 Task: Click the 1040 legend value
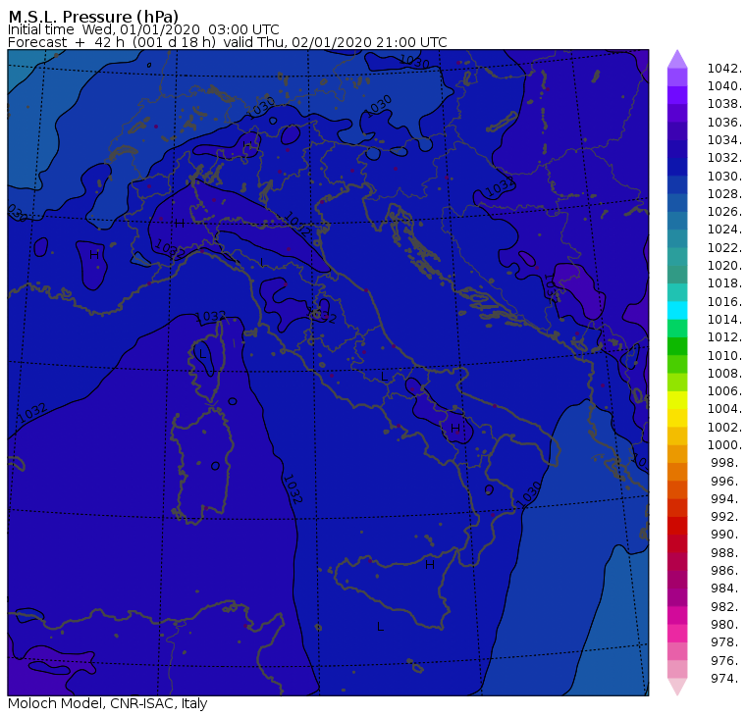coord(724,86)
